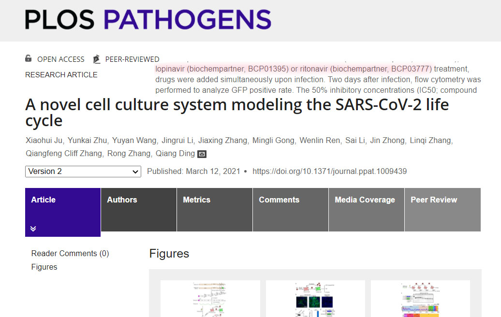Open the Comments tab
This screenshot has width=501, height=317.
[291, 209]
